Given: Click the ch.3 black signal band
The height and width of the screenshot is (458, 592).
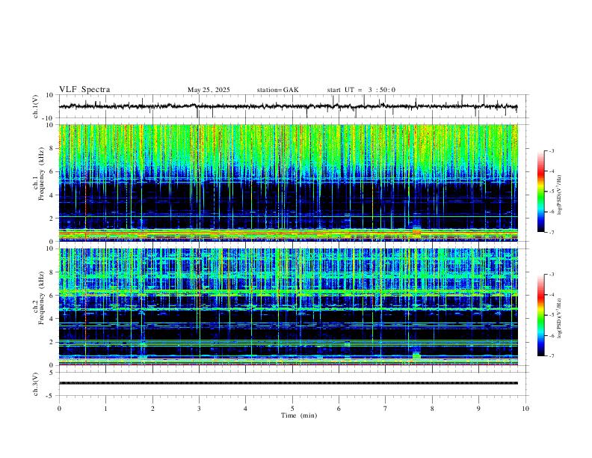Looking at the screenshot, I should tap(288, 383).
